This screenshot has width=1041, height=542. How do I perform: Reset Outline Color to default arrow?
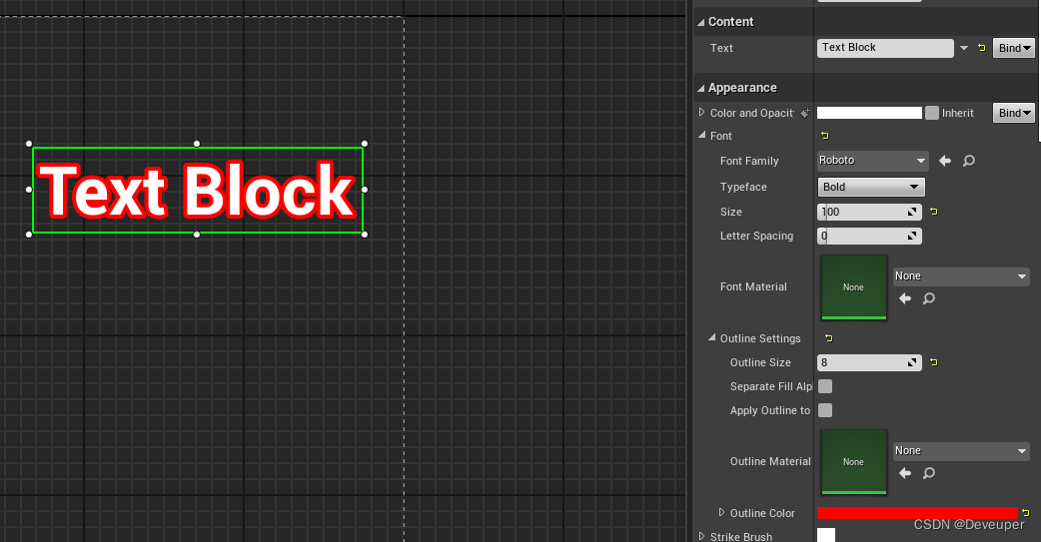(1026, 513)
